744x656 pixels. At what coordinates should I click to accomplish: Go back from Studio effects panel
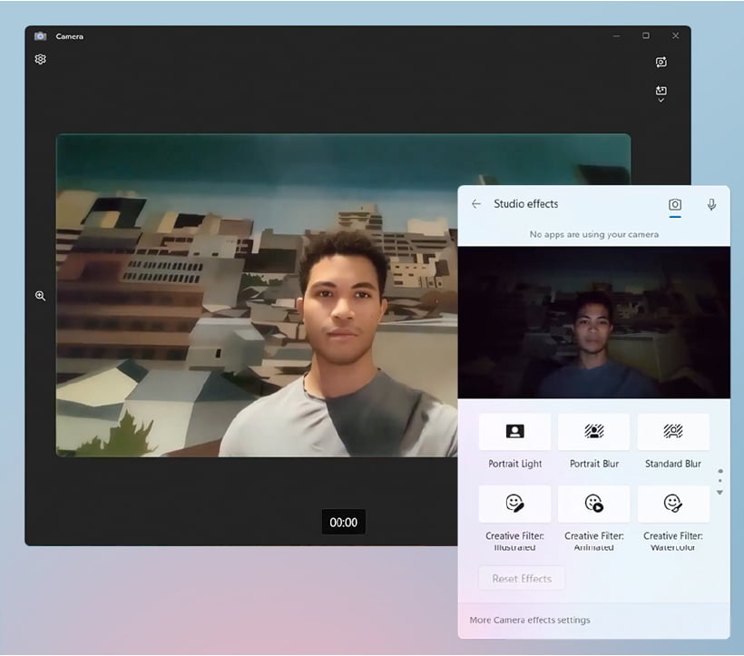476,204
